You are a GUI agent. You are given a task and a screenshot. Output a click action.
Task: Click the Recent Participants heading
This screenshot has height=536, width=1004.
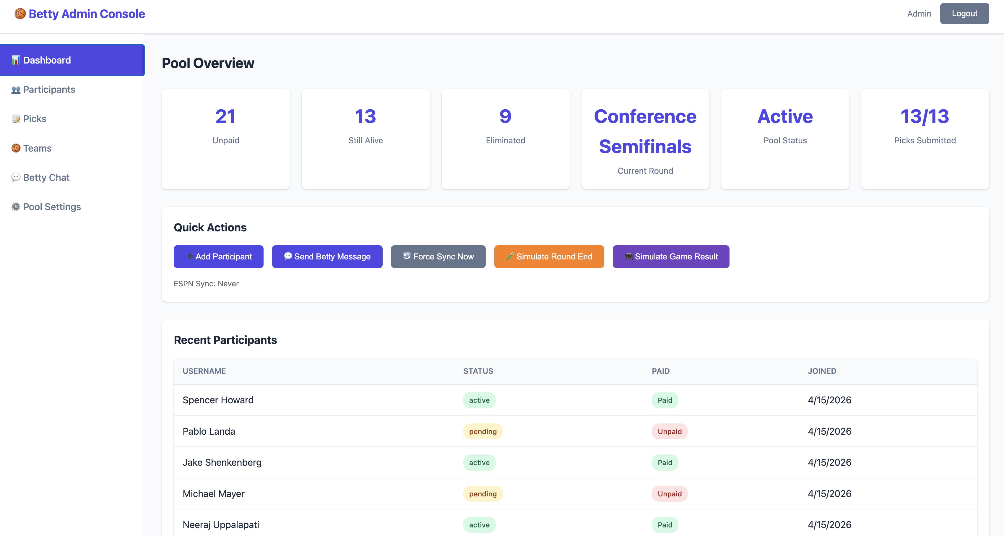[225, 340]
